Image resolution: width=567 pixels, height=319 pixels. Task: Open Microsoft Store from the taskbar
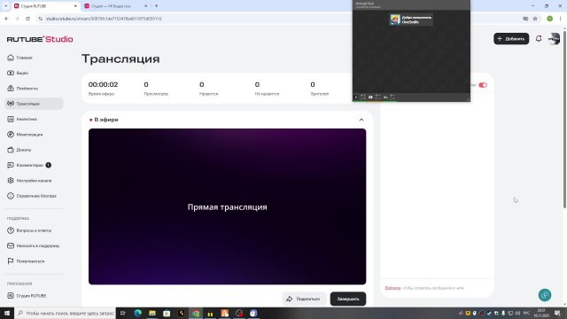pos(167,313)
